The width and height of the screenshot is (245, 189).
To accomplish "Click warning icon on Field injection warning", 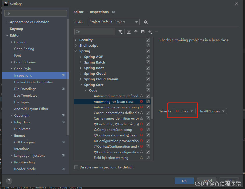I will (141, 158).
